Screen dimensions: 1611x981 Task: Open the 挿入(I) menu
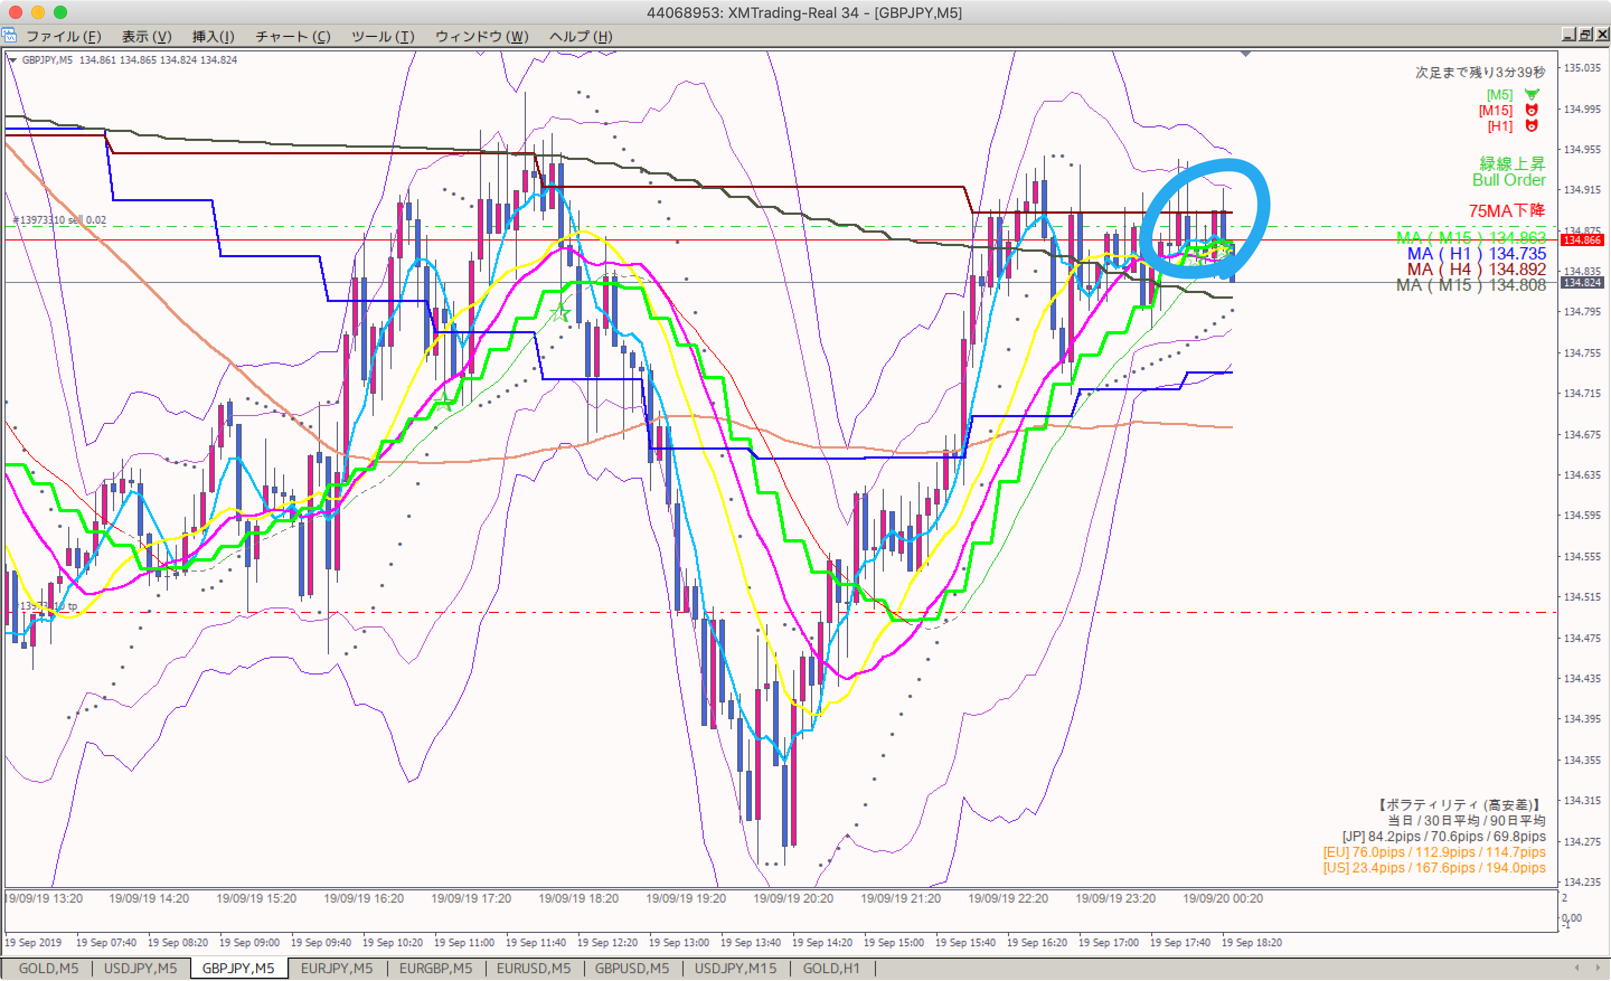pos(213,36)
